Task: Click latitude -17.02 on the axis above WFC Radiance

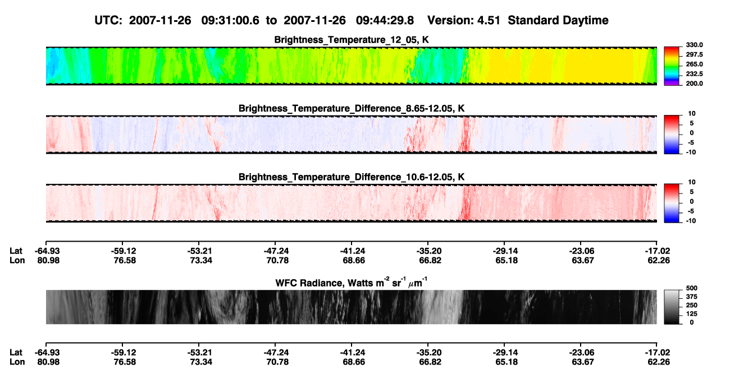Action: [x=657, y=251]
